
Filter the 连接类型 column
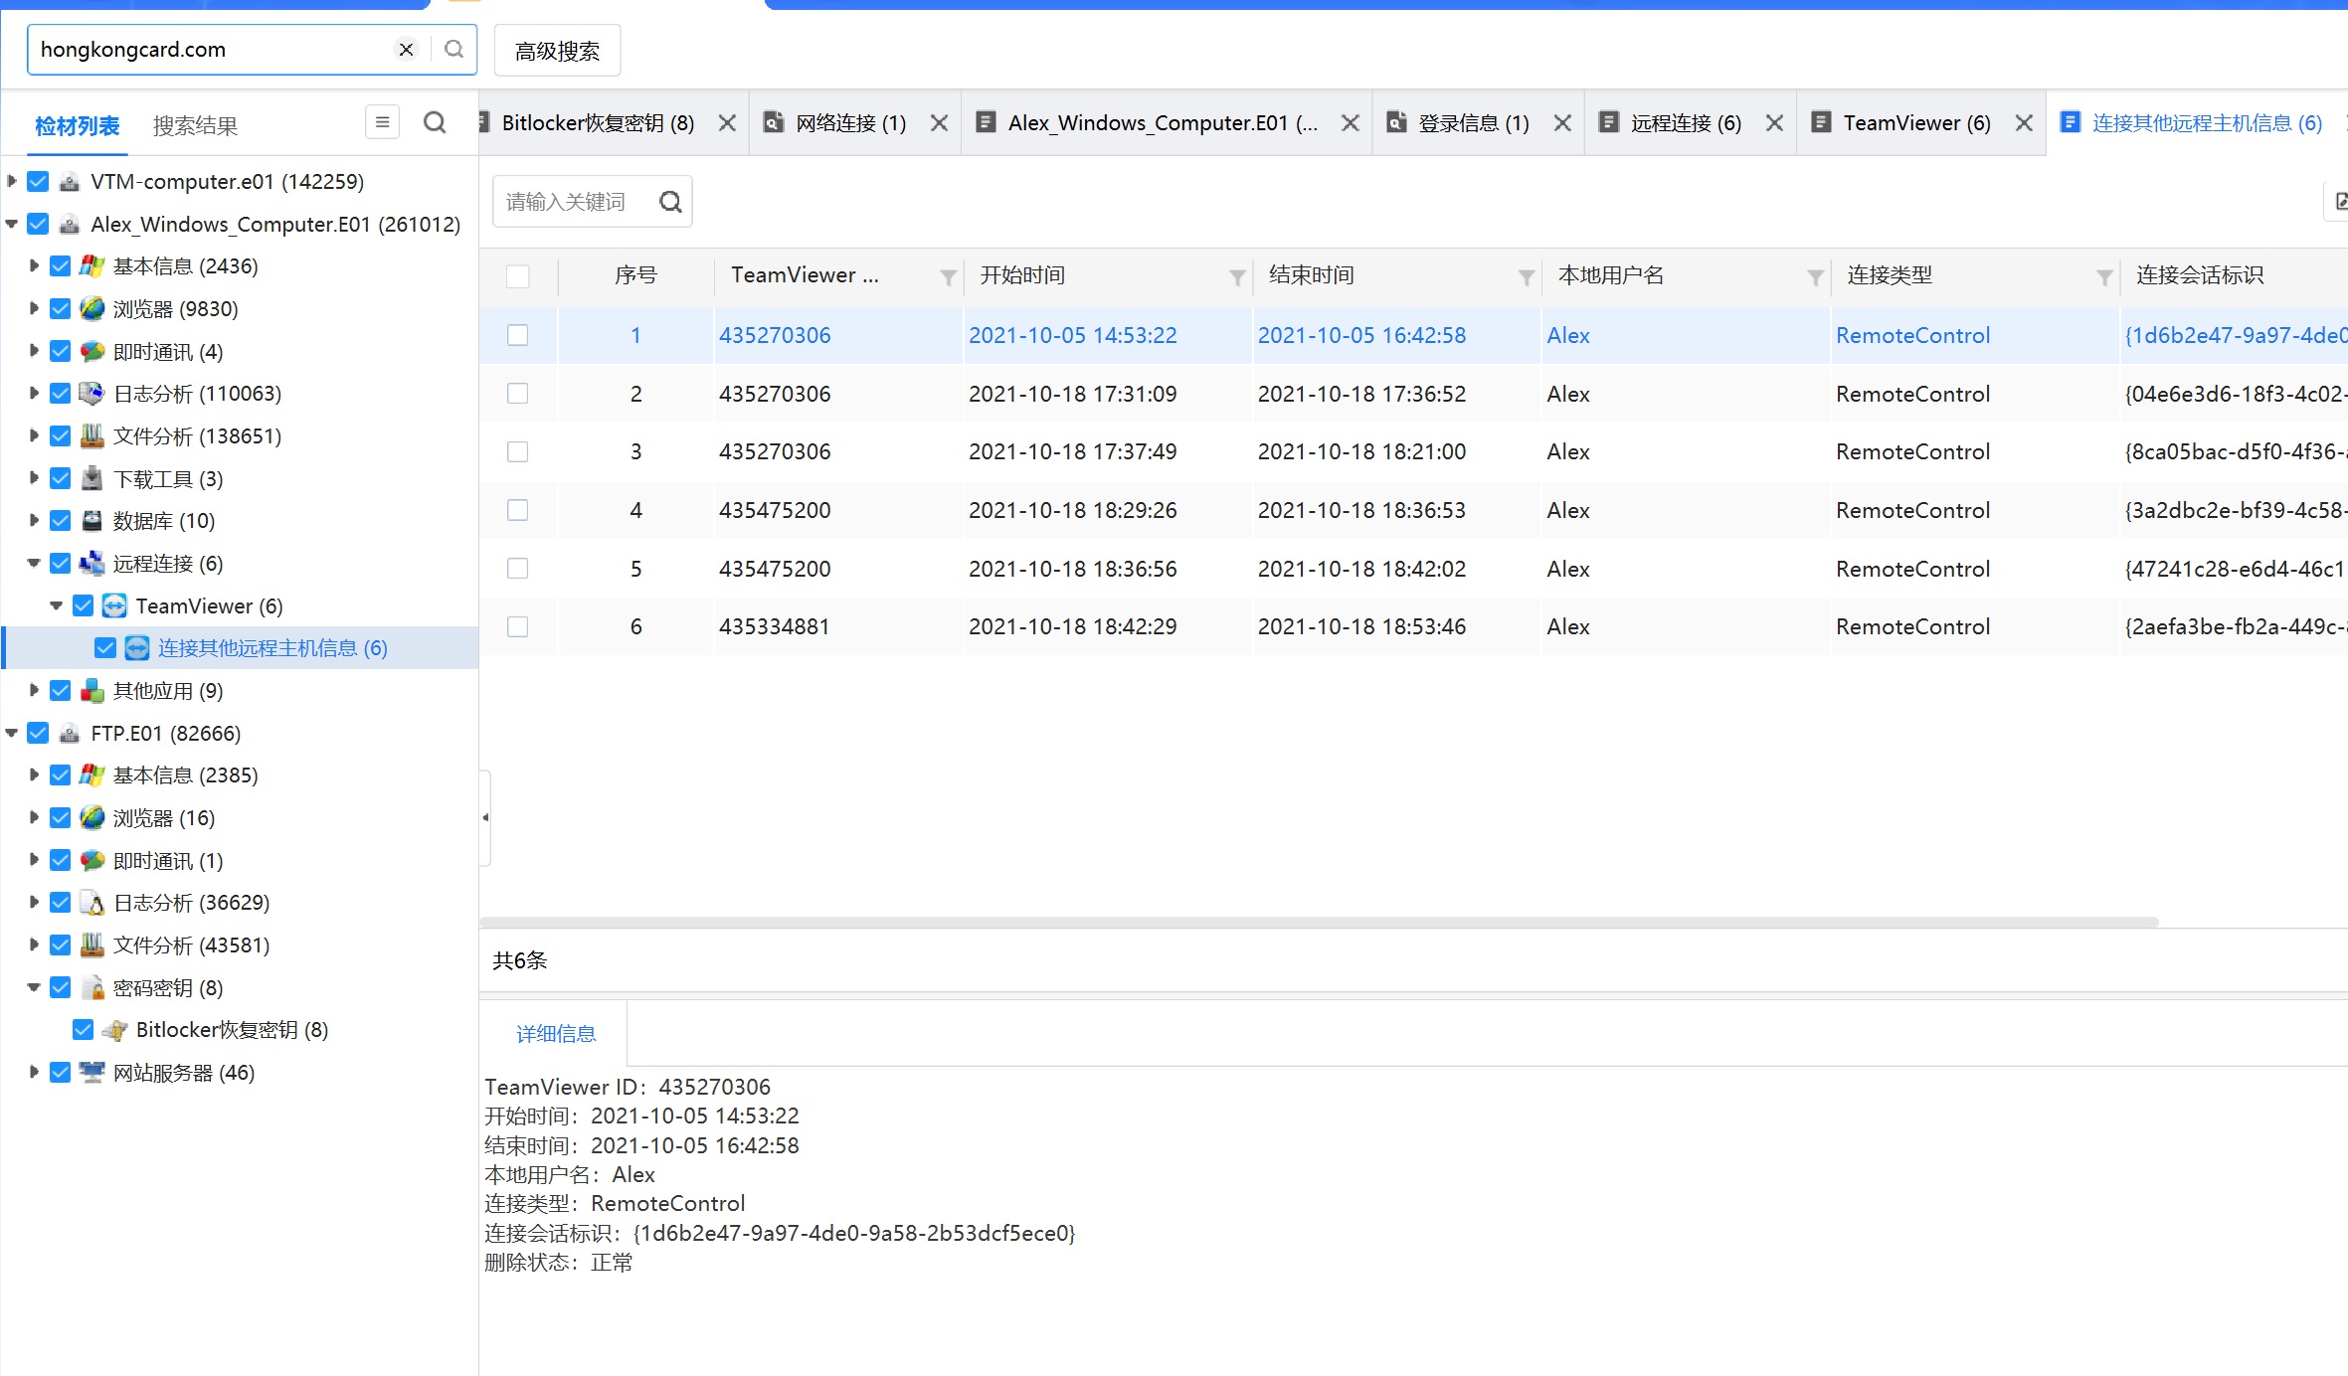point(2104,277)
